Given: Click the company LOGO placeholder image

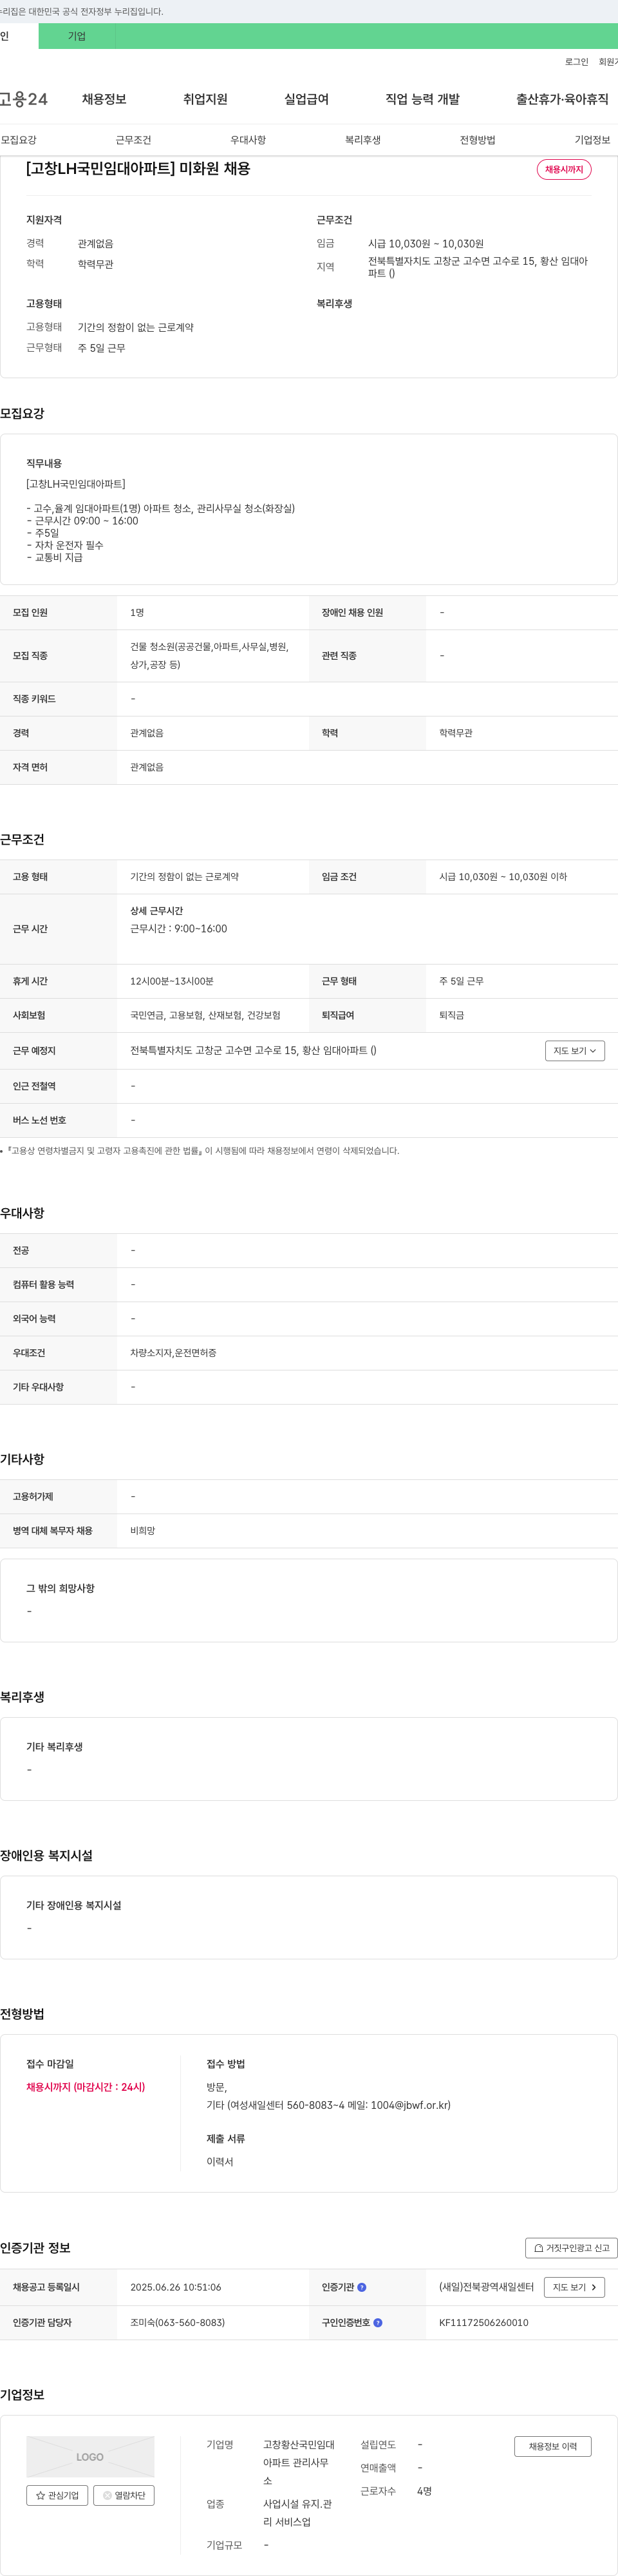Looking at the screenshot, I should (x=90, y=2456).
